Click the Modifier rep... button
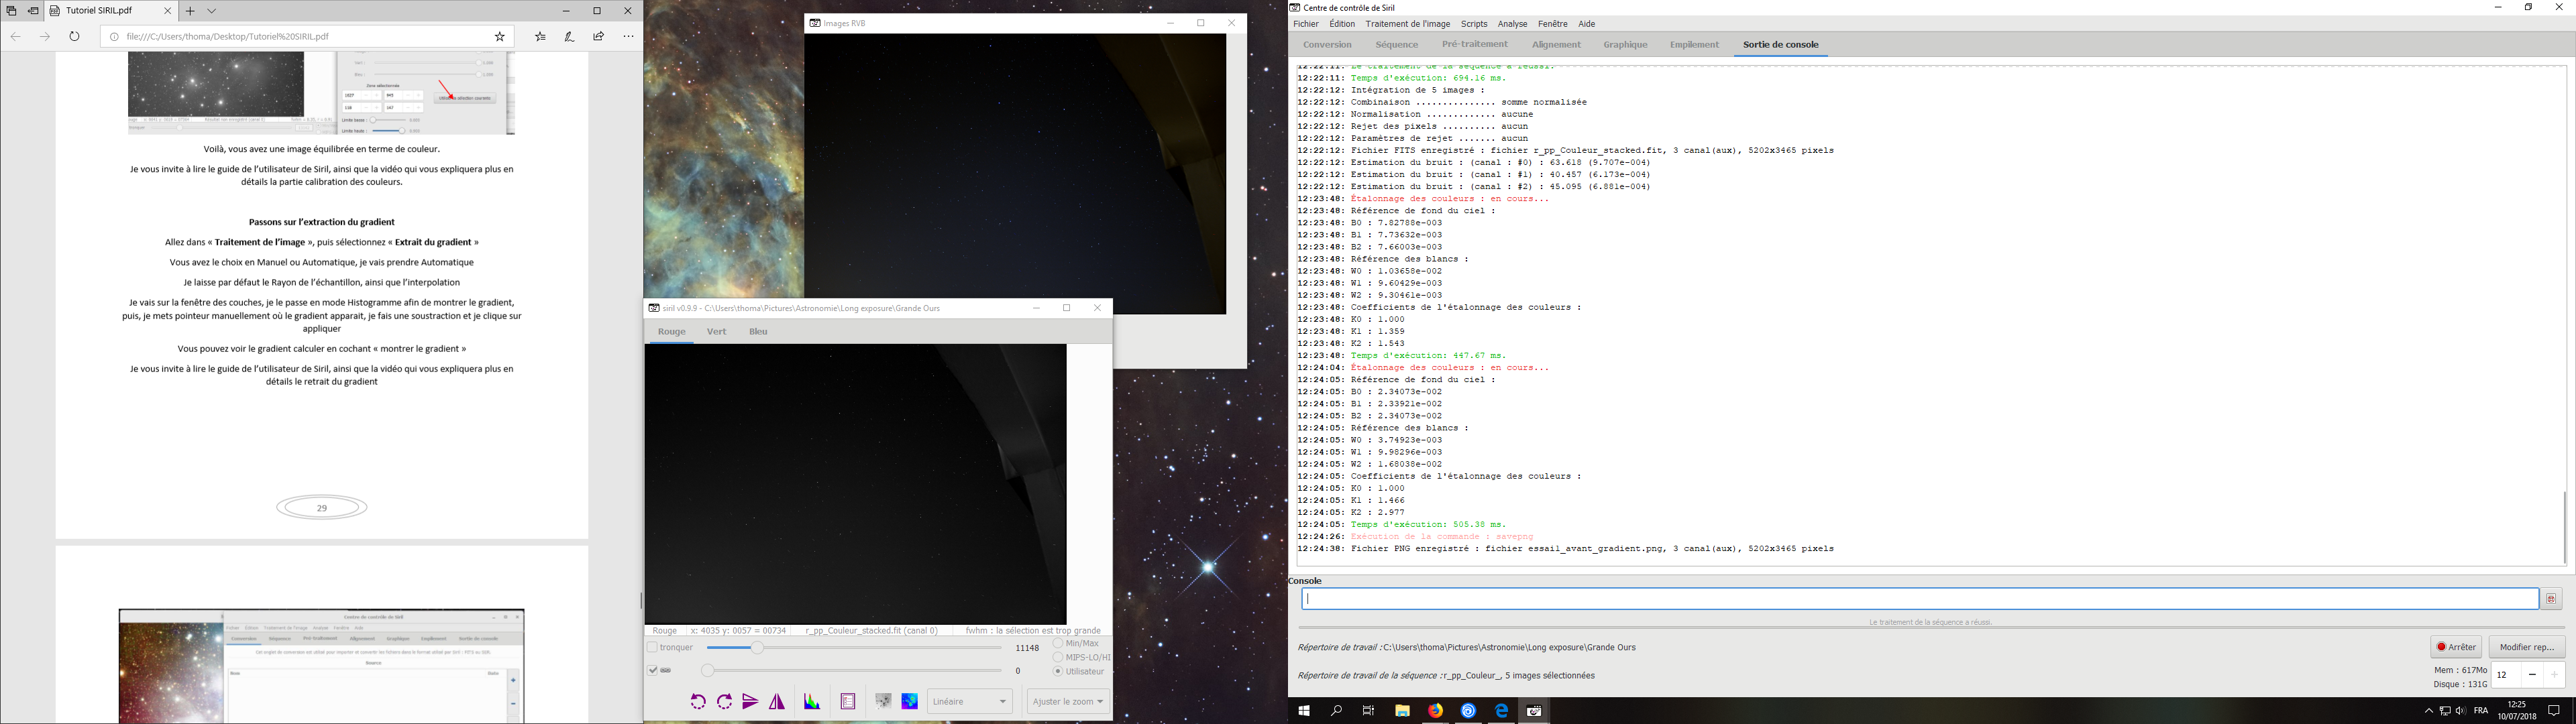 [2526, 647]
